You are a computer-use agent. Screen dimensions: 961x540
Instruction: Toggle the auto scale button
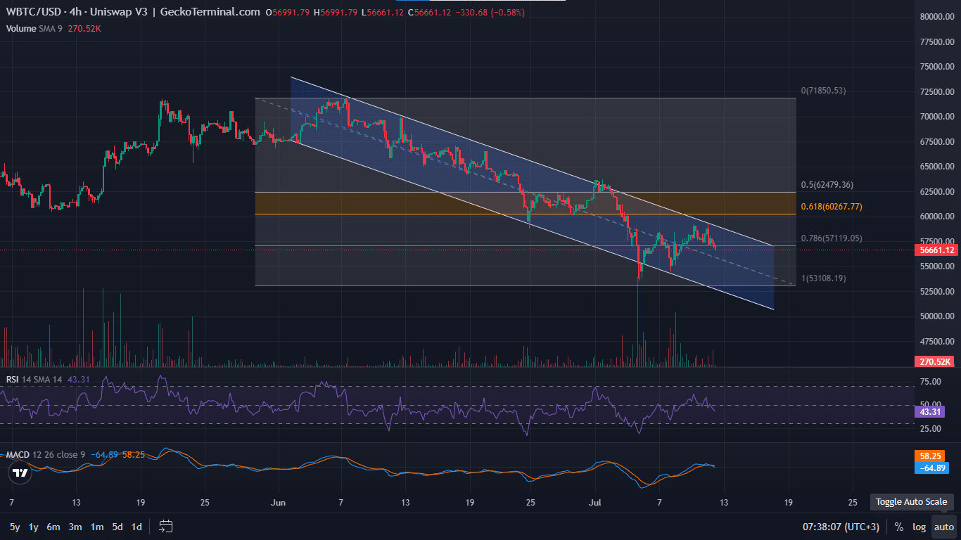tap(944, 527)
